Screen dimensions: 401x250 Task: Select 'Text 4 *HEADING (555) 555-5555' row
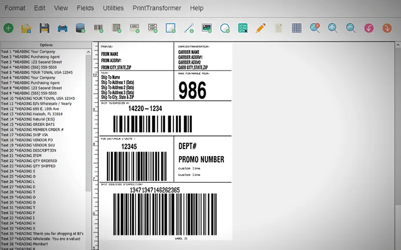click(x=43, y=67)
